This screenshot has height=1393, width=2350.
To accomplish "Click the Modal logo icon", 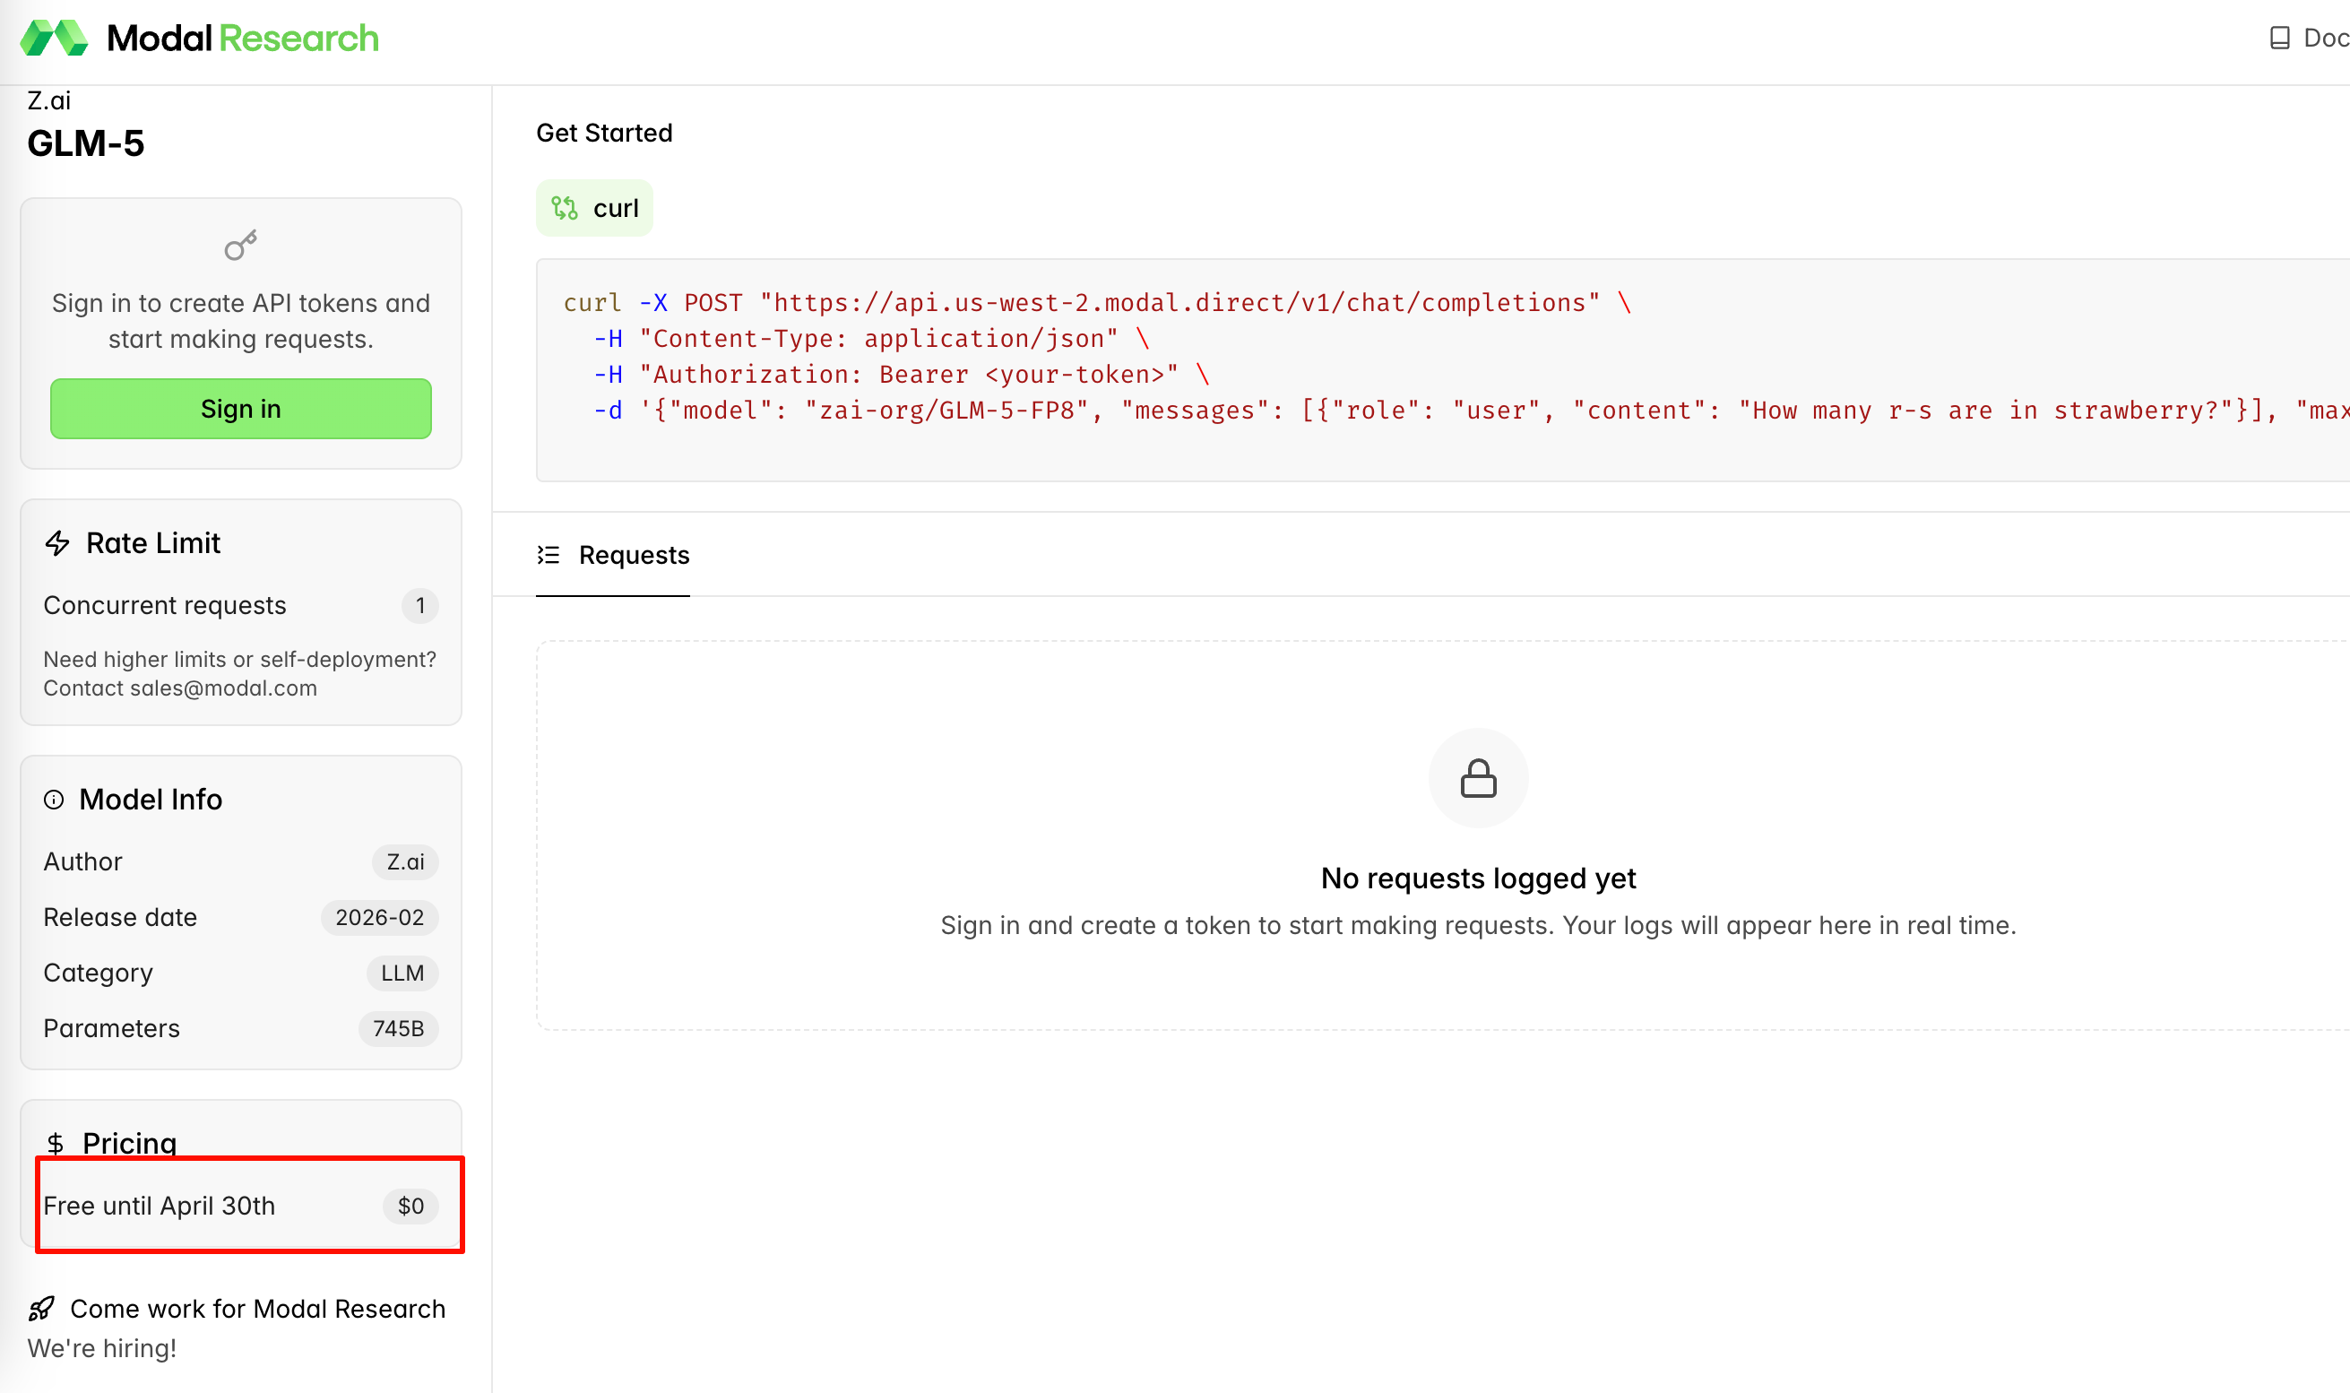I will tap(54, 39).
